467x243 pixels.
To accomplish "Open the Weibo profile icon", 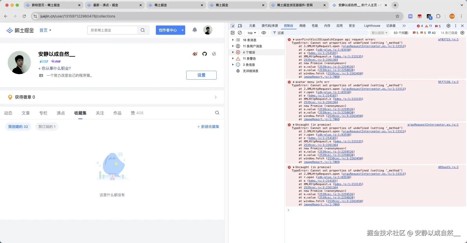I will [x=195, y=54].
